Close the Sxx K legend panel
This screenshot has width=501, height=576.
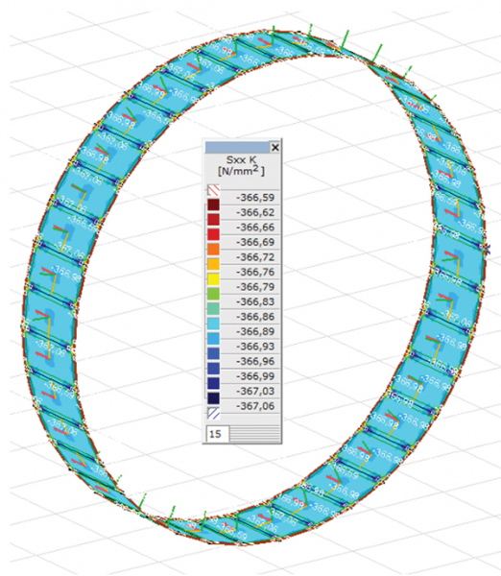click(x=274, y=147)
